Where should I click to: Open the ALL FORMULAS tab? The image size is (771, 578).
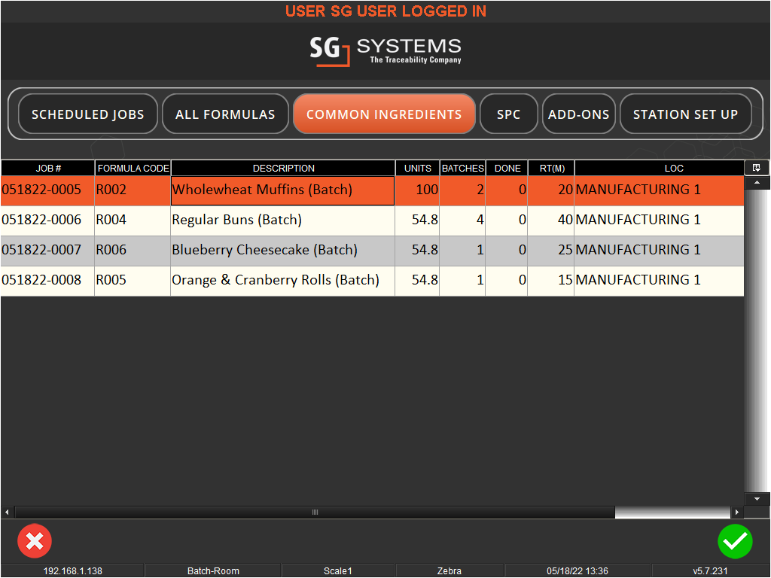[225, 114]
